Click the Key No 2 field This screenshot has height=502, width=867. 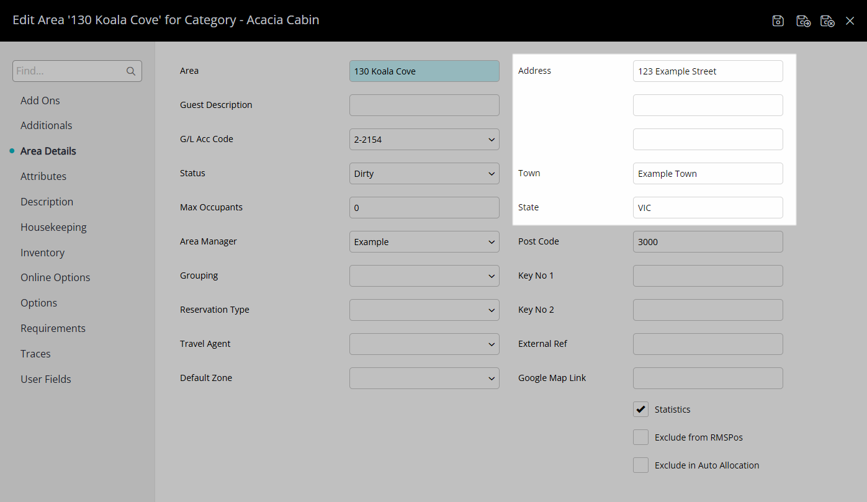coord(708,310)
